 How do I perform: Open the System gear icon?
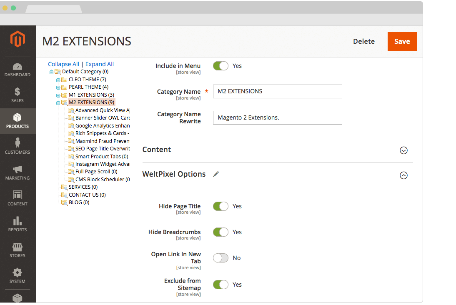click(18, 272)
